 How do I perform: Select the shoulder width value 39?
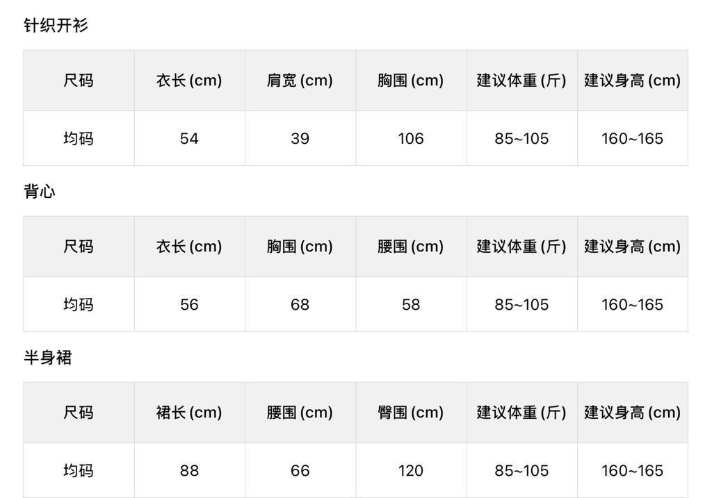click(x=300, y=139)
